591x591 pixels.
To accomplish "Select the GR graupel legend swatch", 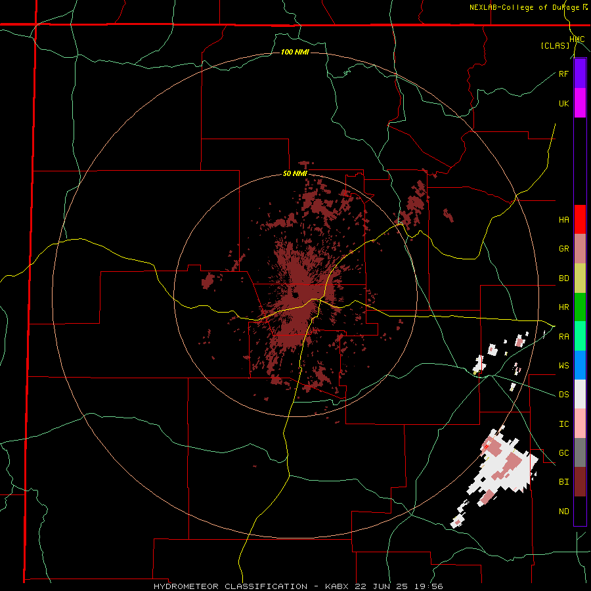I will click(580, 249).
